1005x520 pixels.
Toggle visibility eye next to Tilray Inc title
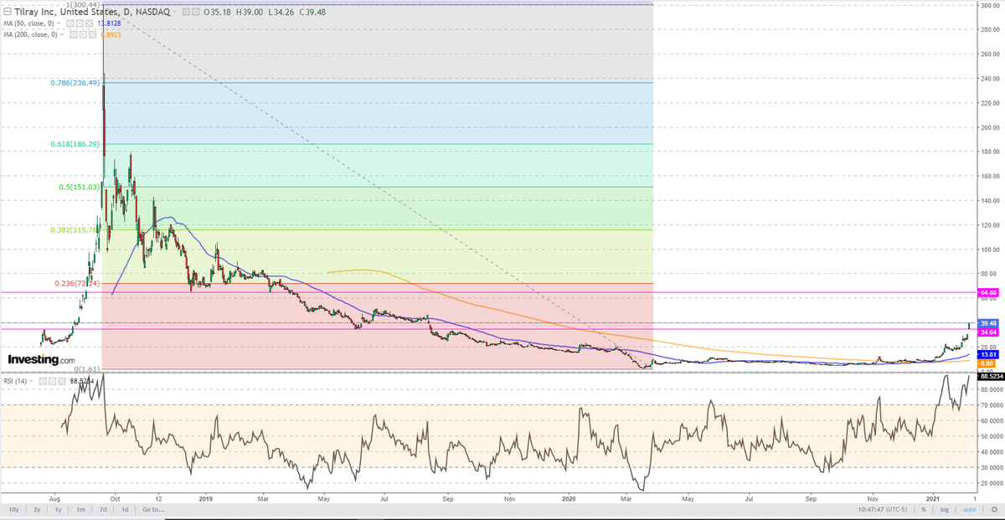pyautogui.click(x=186, y=12)
